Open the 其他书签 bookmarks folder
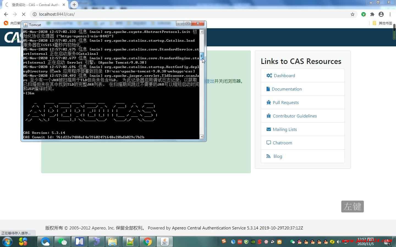 (x=382, y=23)
